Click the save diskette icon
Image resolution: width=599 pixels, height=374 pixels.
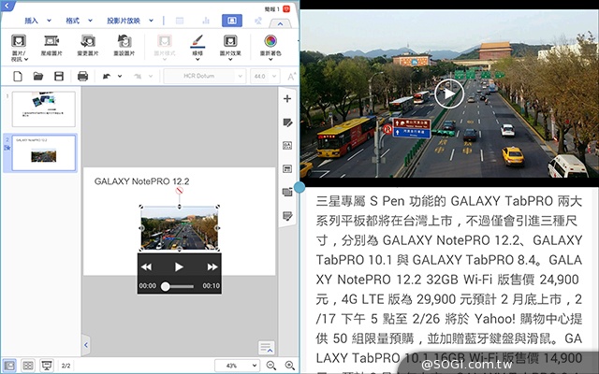[59, 77]
